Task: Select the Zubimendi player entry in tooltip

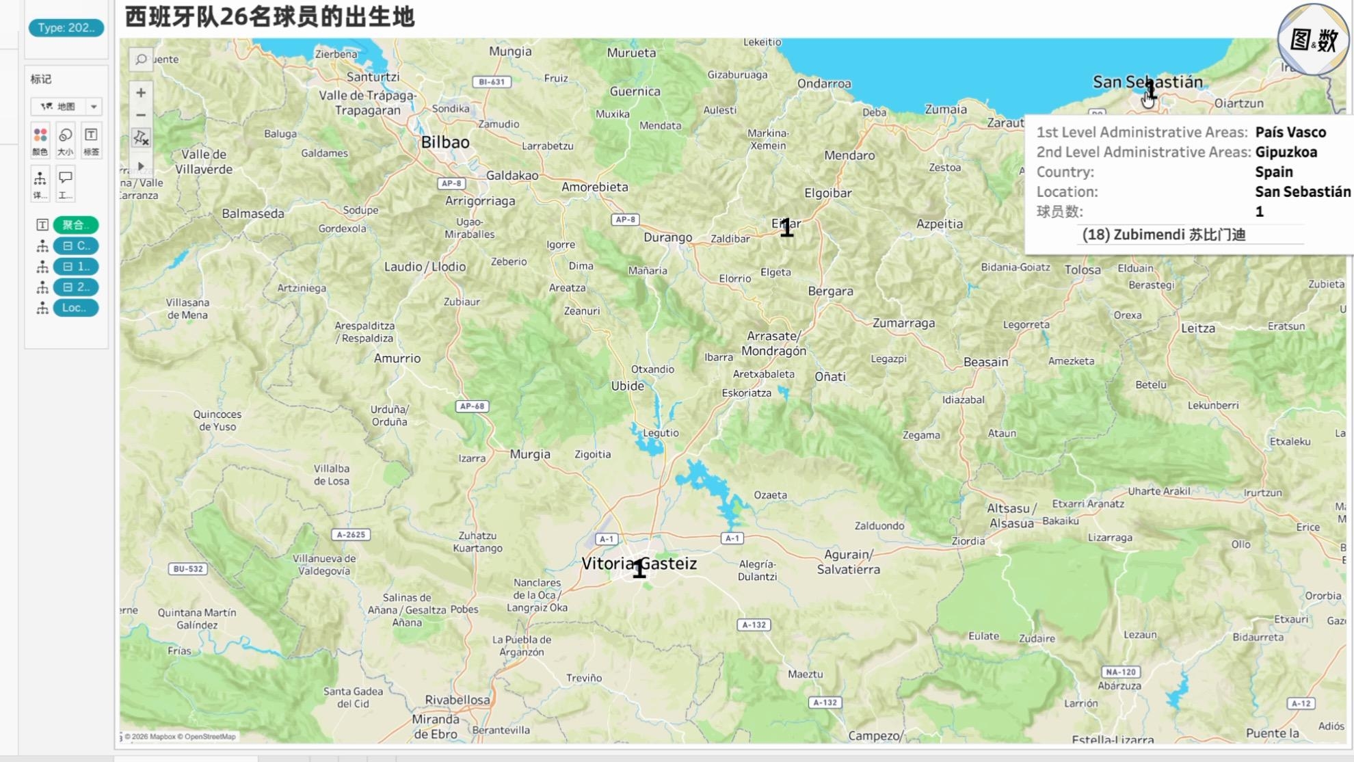Action: coord(1164,235)
